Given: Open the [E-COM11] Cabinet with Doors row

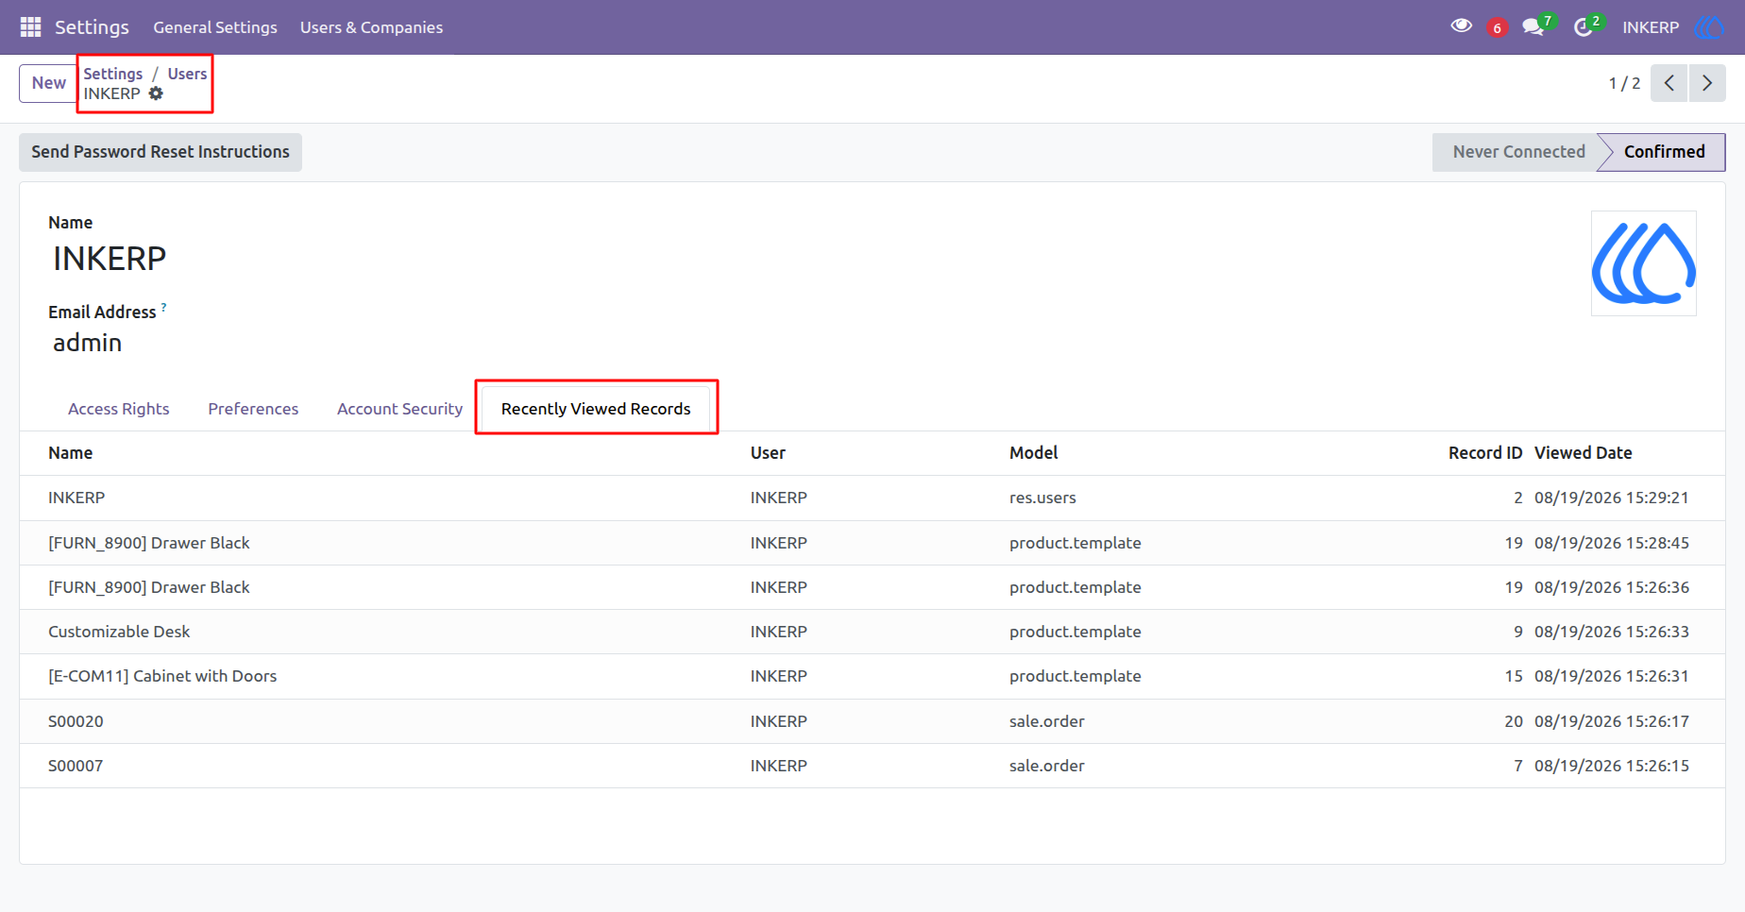Looking at the screenshot, I should click(x=872, y=676).
